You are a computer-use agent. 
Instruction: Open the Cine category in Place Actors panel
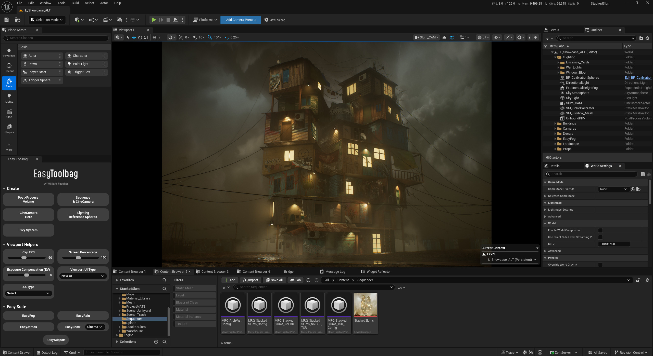(9, 113)
